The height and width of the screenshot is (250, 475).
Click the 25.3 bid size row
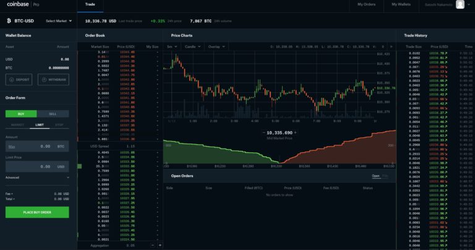click(120, 166)
